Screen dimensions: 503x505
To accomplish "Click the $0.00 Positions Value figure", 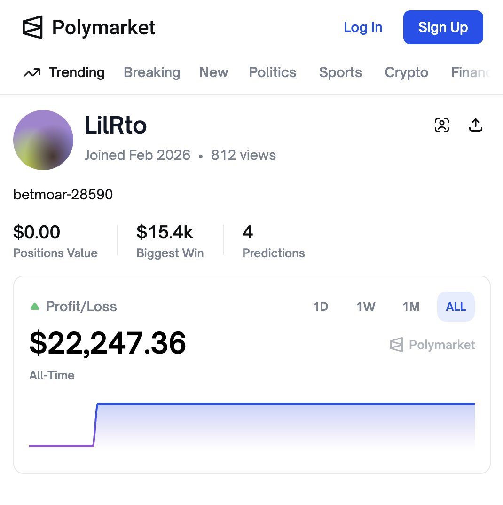I will coord(37,232).
